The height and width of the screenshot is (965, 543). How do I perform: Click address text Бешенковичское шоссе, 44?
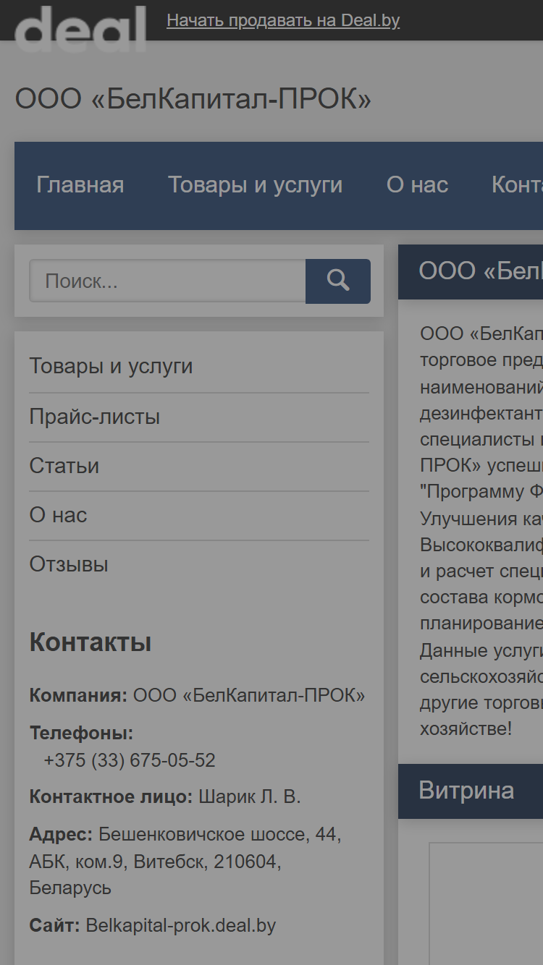[x=220, y=835]
